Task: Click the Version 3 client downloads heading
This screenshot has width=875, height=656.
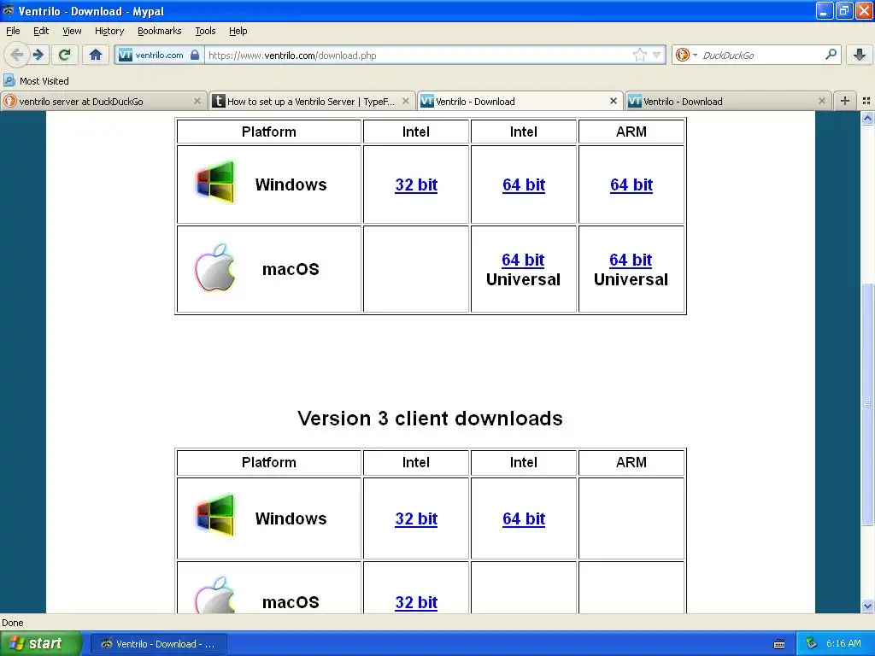Action: pos(430,419)
